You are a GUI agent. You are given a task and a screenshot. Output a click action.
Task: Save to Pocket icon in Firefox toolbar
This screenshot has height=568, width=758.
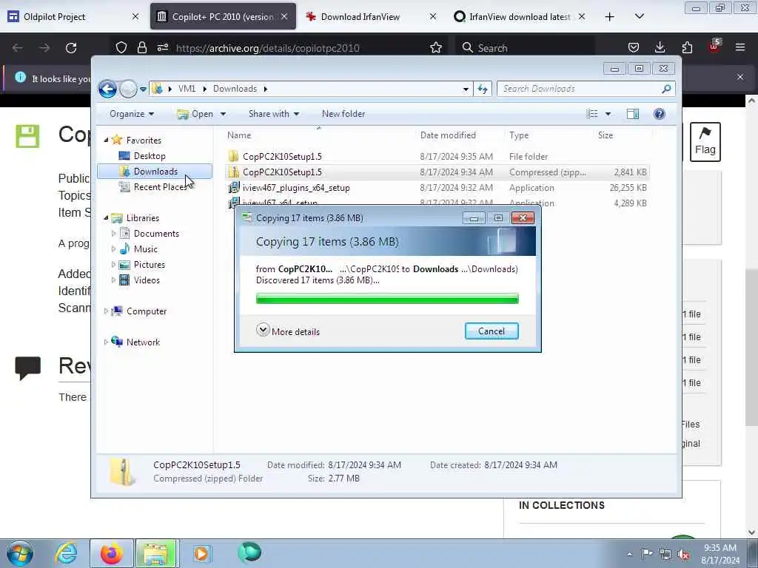click(x=634, y=48)
